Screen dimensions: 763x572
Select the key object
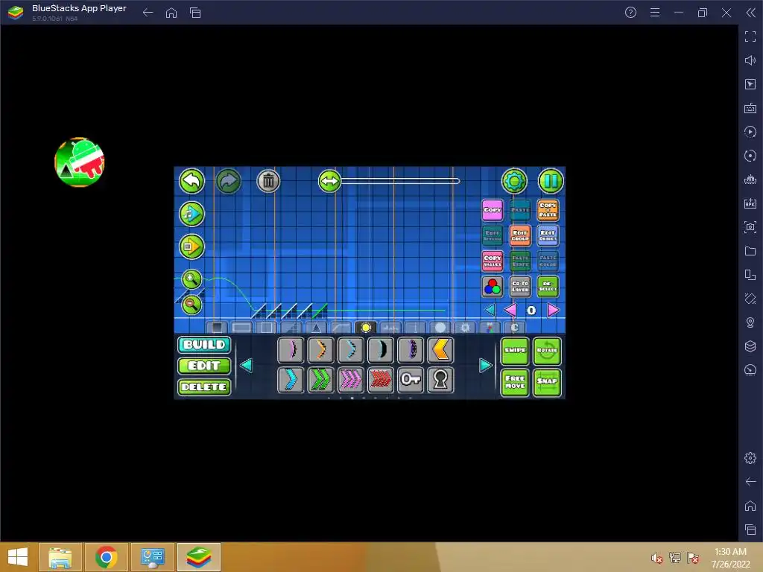411,380
